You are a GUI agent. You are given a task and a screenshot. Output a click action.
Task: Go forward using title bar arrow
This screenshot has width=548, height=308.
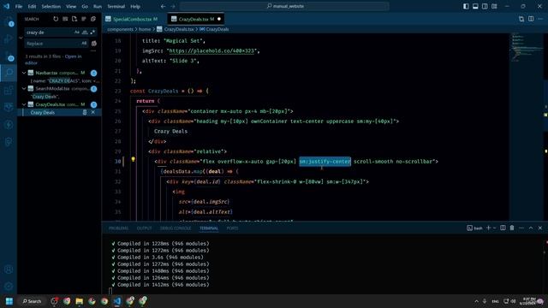pyautogui.click(x=173, y=6)
